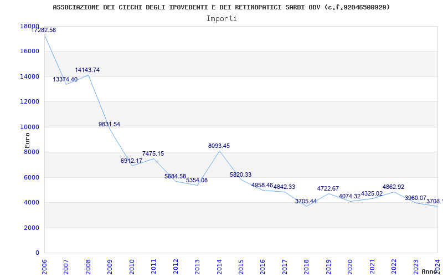Click the 2019 x-axis year label
The height and width of the screenshot is (277, 443).
coord(328,266)
